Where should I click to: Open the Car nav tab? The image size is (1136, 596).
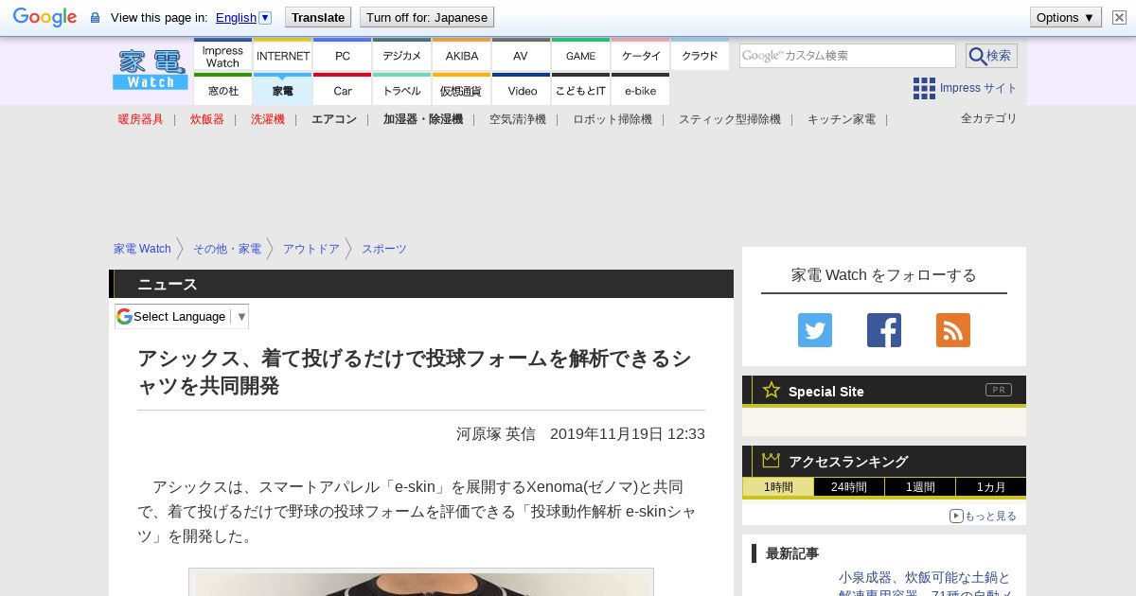342,90
